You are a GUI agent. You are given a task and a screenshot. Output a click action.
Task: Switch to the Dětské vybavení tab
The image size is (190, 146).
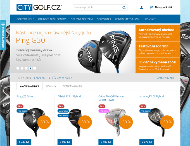(72, 87)
